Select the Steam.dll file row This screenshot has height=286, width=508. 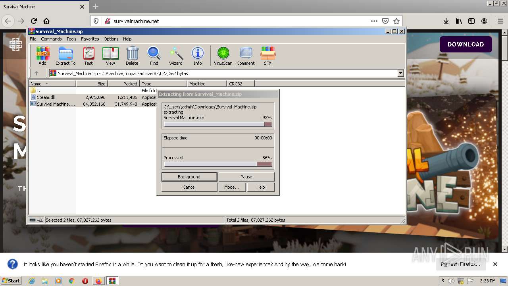[92, 97]
